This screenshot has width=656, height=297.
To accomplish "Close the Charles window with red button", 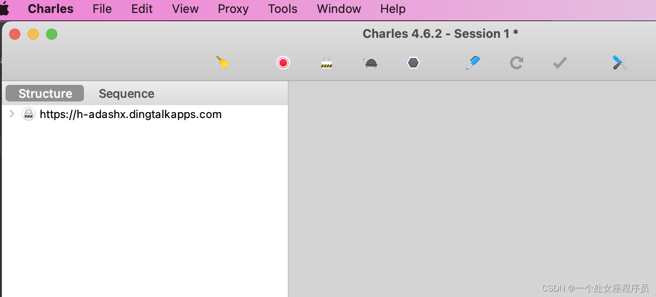I will coord(15,34).
